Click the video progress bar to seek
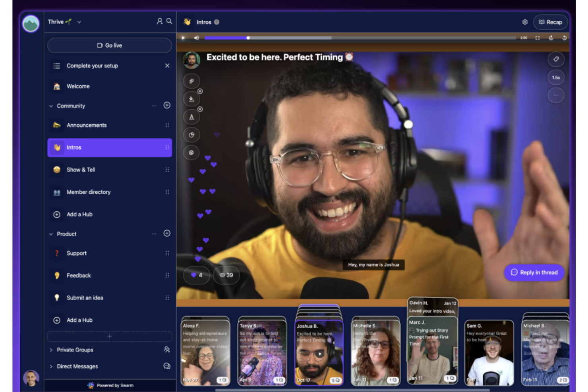The height and width of the screenshot is (392, 588). 358,38
